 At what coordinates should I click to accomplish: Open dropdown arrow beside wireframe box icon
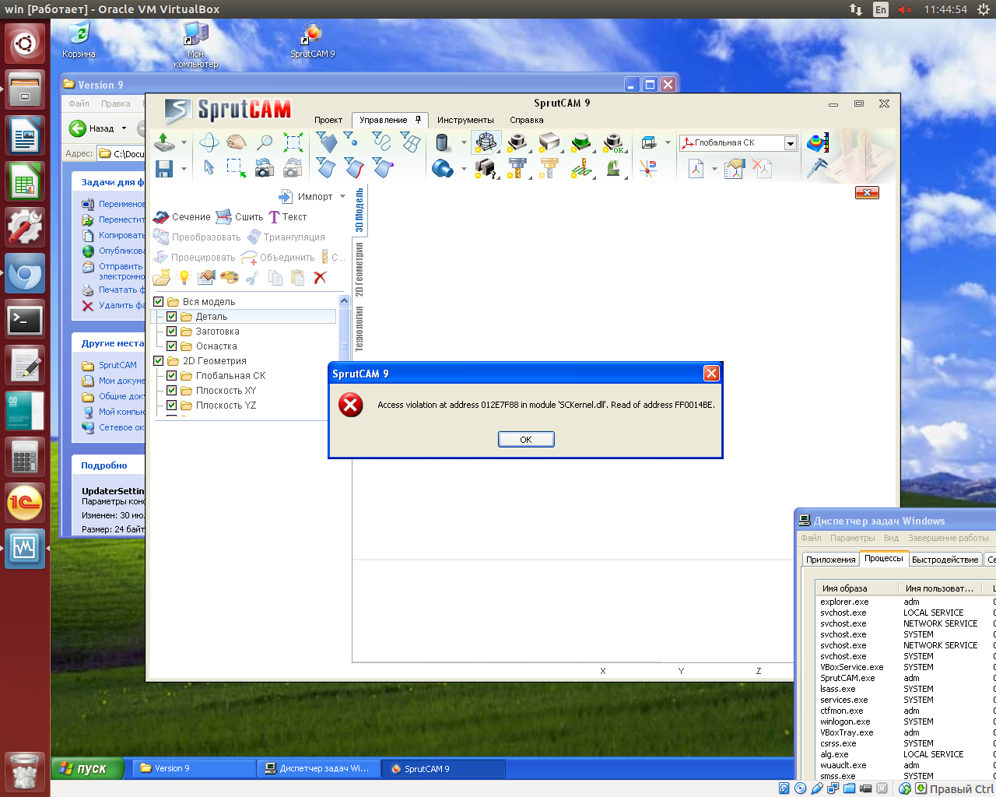click(x=668, y=142)
